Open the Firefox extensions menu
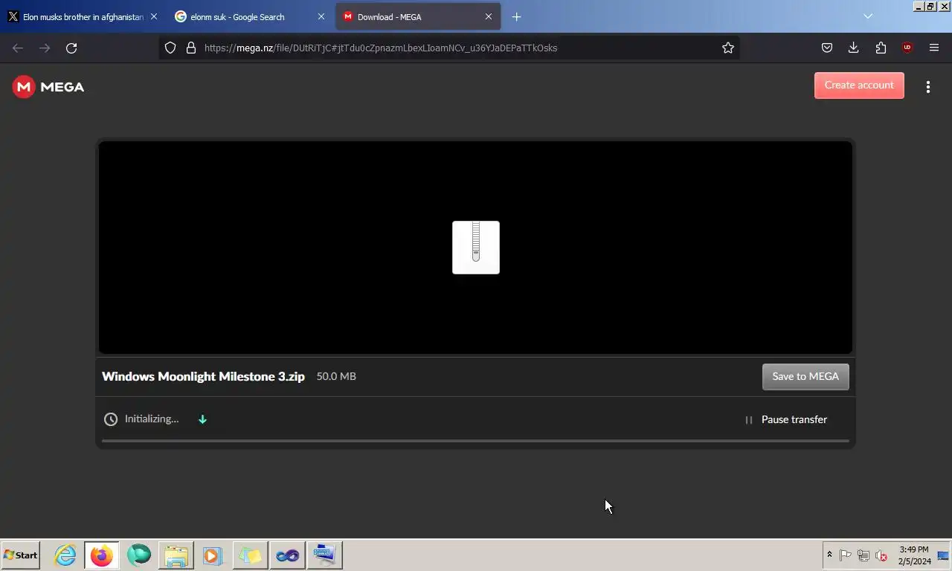Viewport: 952px width, 571px height. [881, 48]
